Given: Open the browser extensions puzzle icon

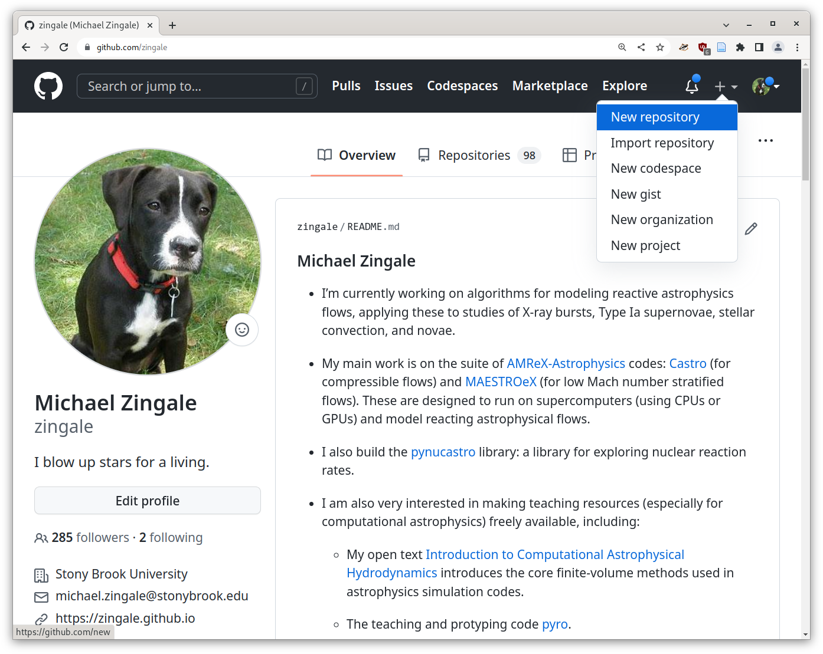Looking at the screenshot, I should pyautogui.click(x=740, y=47).
